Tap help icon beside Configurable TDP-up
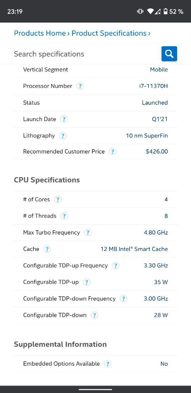The height and width of the screenshot is (393, 191). click(87, 282)
